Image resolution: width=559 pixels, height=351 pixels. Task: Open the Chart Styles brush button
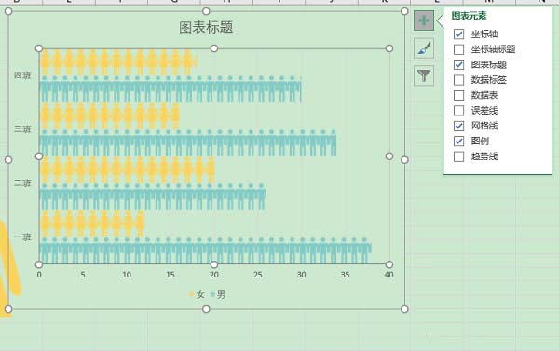[x=424, y=48]
